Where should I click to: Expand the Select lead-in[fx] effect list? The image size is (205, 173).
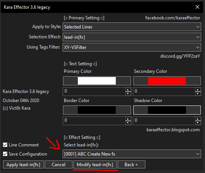coord(132,154)
